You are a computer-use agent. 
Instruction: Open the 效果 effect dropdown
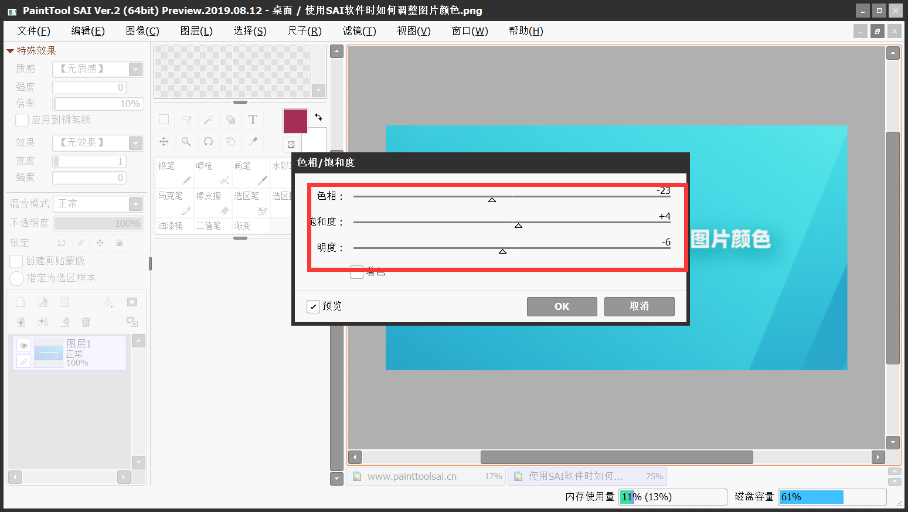(x=136, y=143)
